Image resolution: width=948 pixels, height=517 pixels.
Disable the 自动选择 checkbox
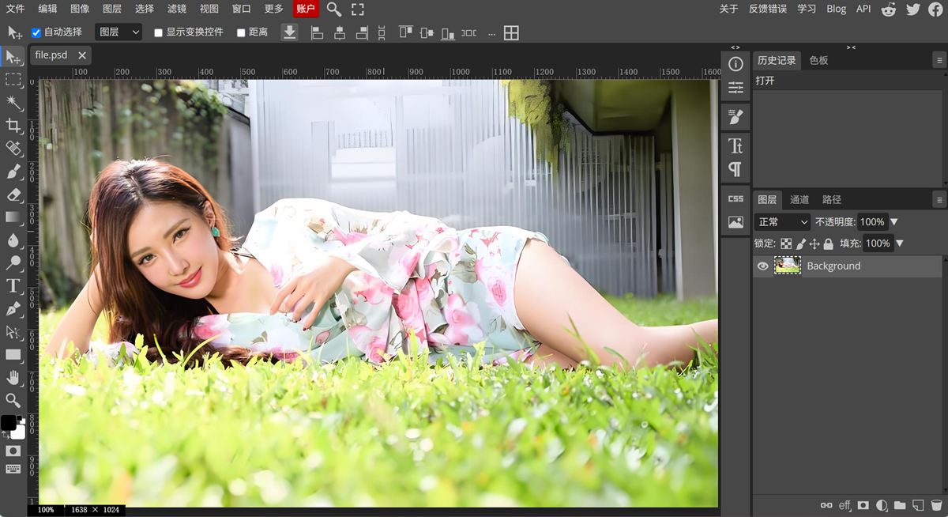pos(36,32)
